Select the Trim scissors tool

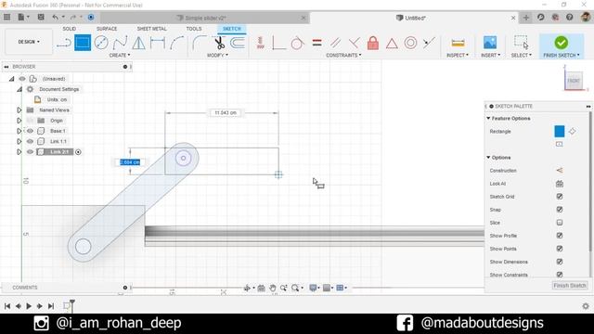click(219, 43)
